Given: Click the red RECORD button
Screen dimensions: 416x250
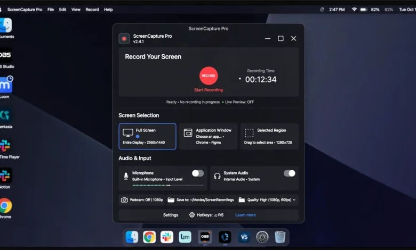Looking at the screenshot, I should [x=209, y=76].
